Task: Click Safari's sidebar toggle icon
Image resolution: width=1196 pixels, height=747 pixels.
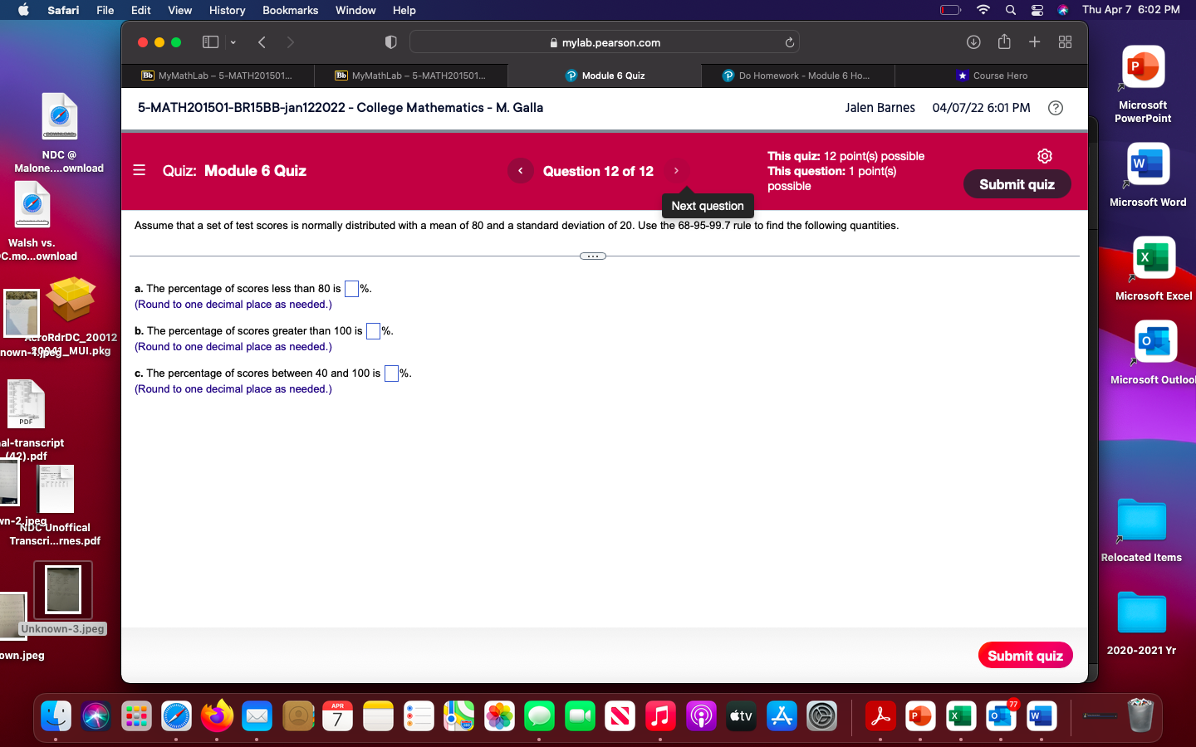Action: point(211,42)
